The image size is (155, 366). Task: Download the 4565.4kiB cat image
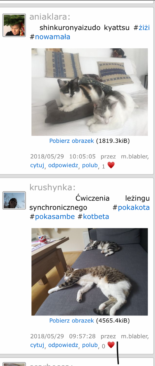pos(72,321)
